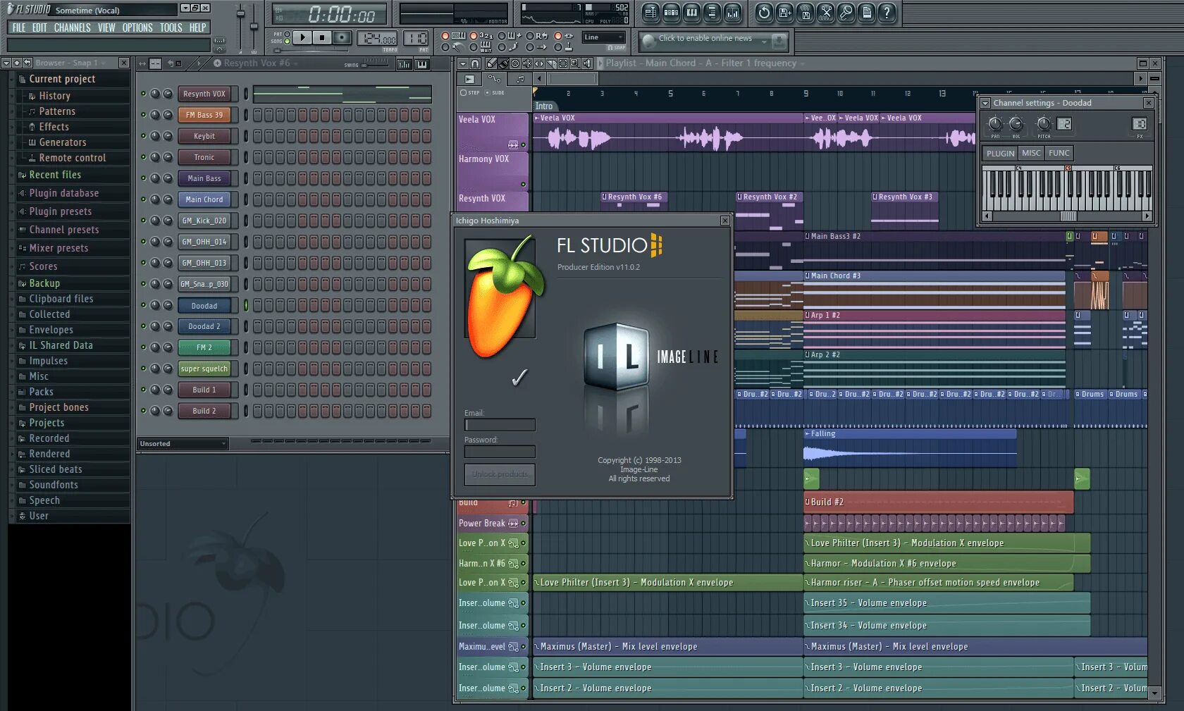Open the Channel settings menu arrow

click(985, 103)
